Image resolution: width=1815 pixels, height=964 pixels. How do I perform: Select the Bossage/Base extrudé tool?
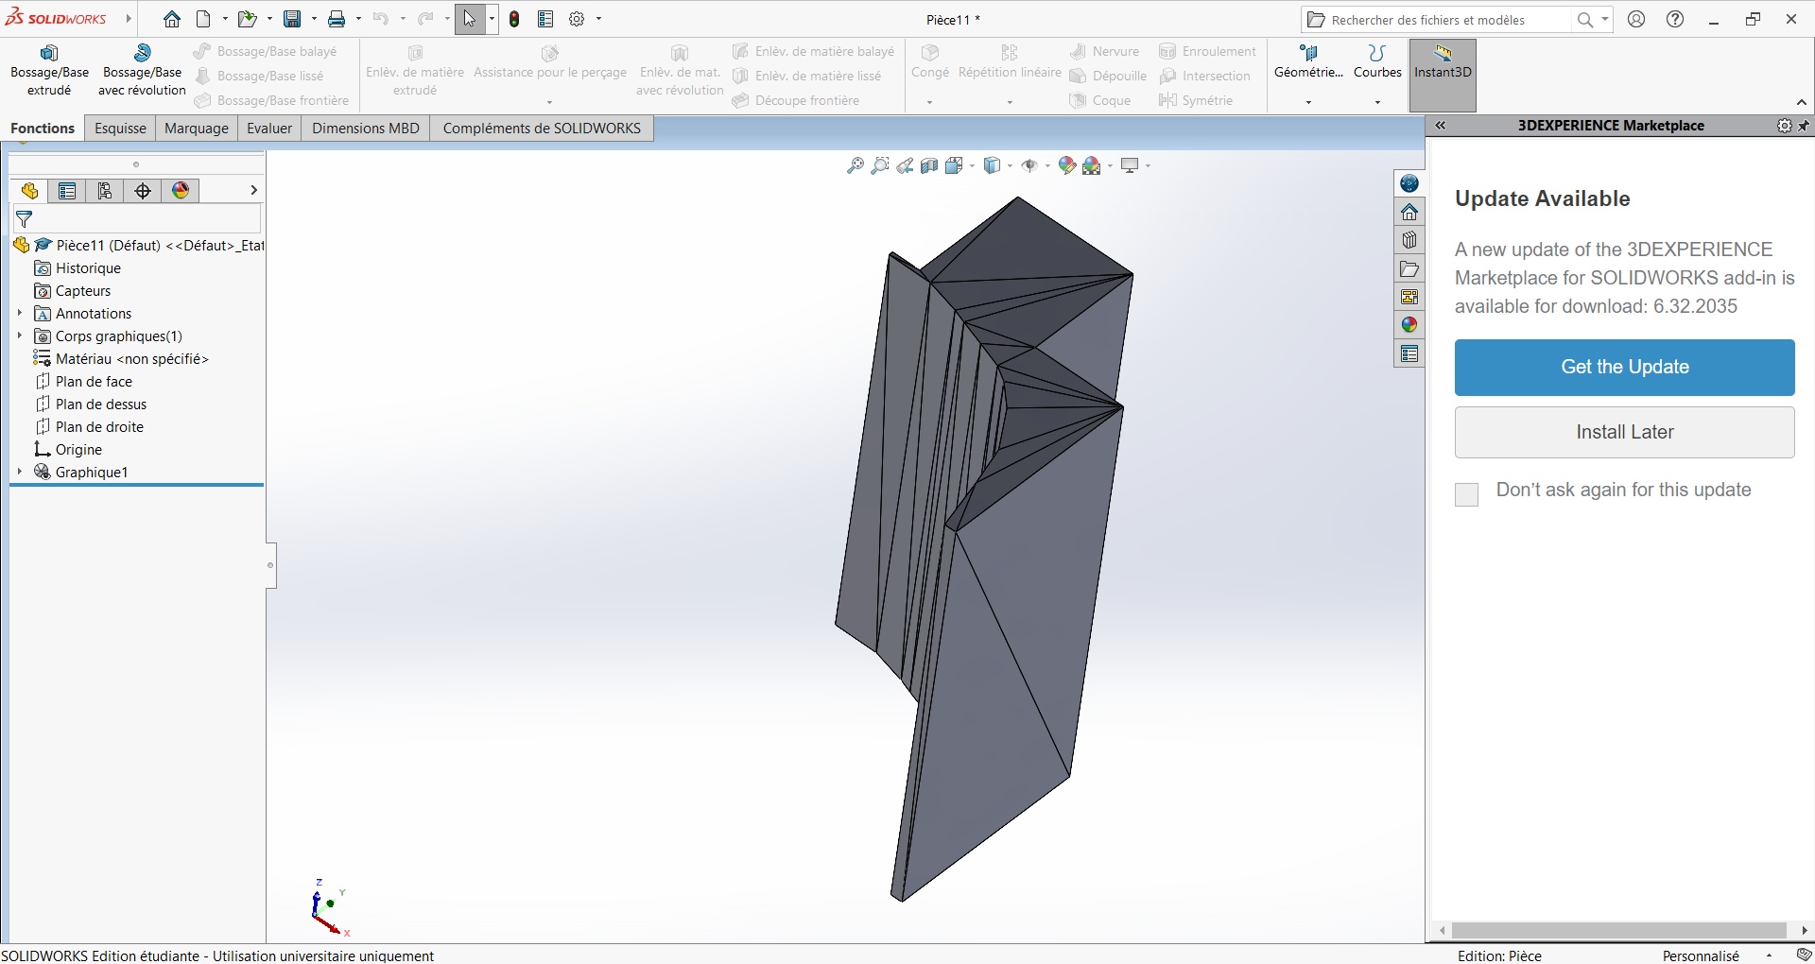(x=49, y=71)
